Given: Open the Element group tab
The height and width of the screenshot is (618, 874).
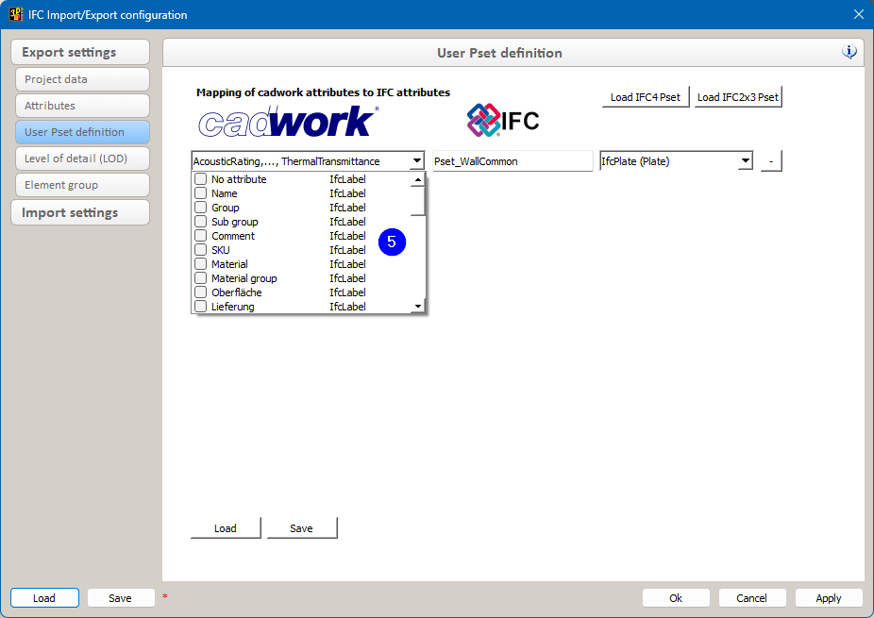Looking at the screenshot, I should click(82, 185).
